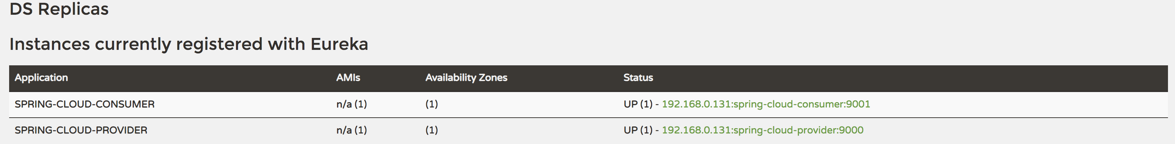Screen dimensions: 1175x144
Task: Click the port 9000 in the provider link
Action: tap(851, 130)
